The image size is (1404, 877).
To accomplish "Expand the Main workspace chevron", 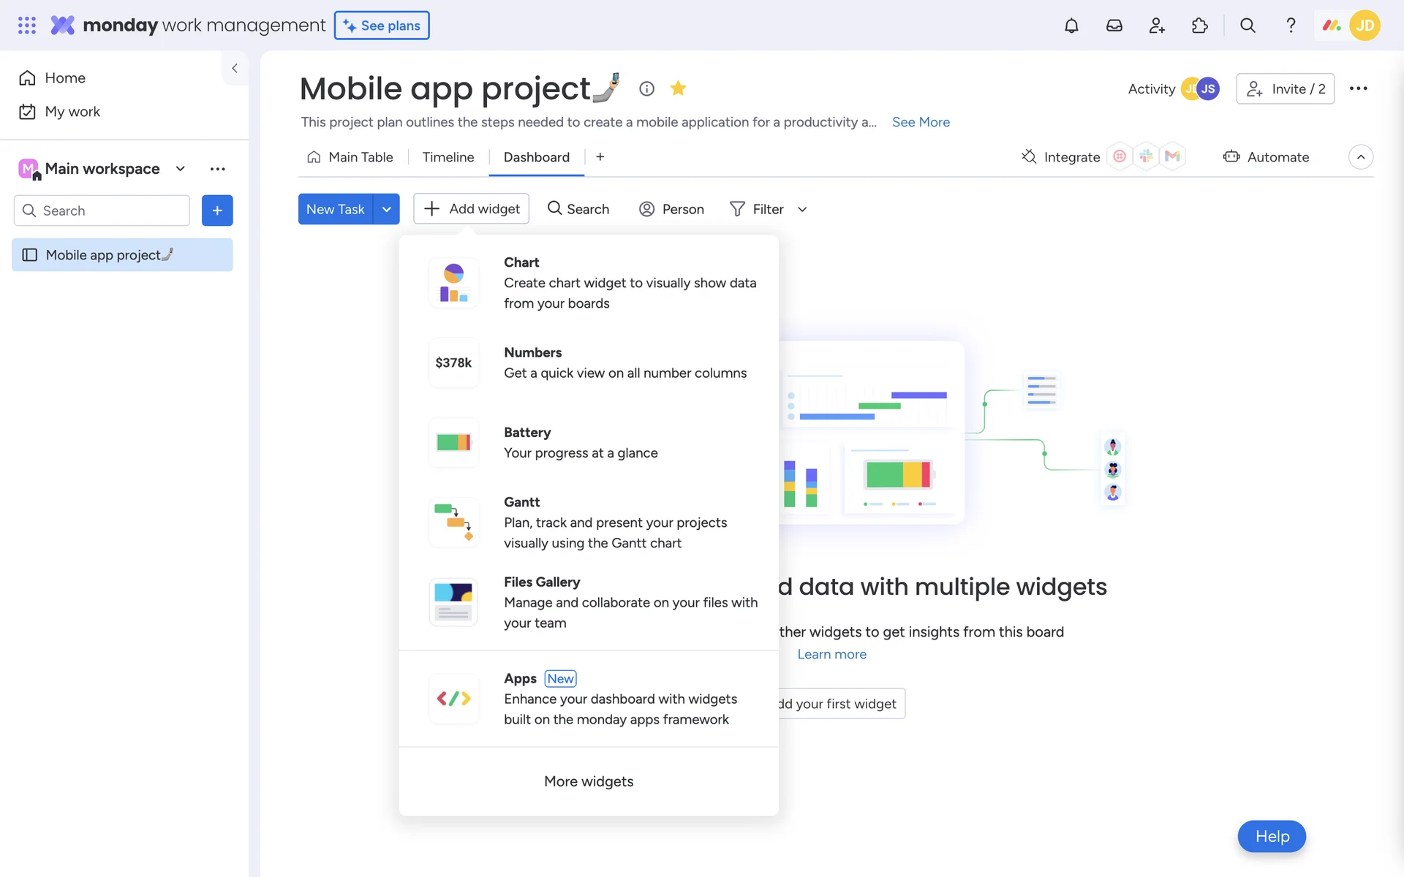I will point(181,169).
